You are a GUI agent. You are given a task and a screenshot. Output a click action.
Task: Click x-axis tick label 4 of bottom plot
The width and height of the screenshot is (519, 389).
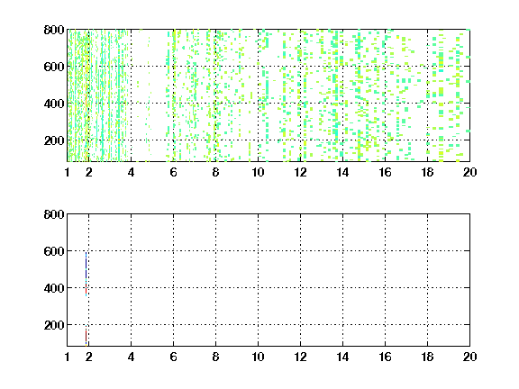[x=131, y=357]
